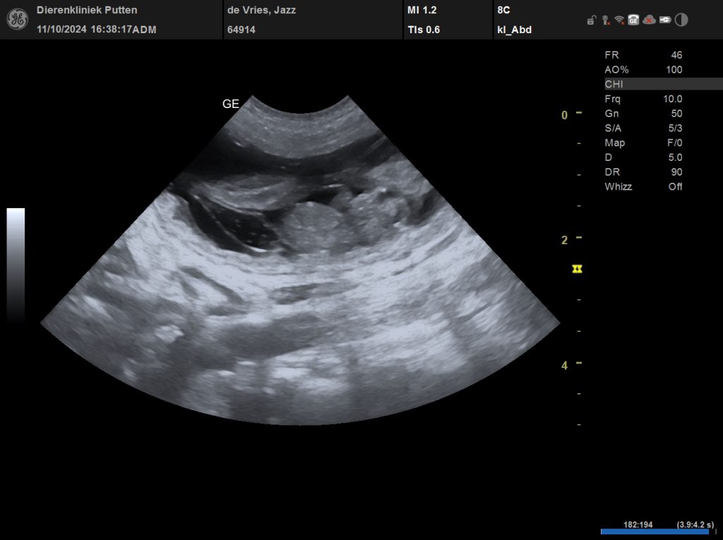The height and width of the screenshot is (540, 723).
Task: Click the GE logo in the header
Action: click(x=17, y=19)
